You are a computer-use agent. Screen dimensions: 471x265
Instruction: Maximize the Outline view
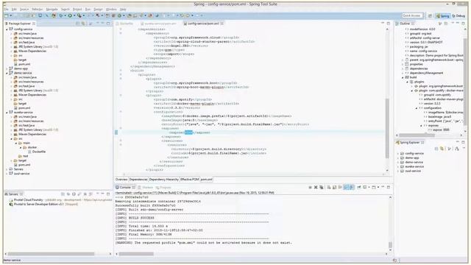coord(464,24)
